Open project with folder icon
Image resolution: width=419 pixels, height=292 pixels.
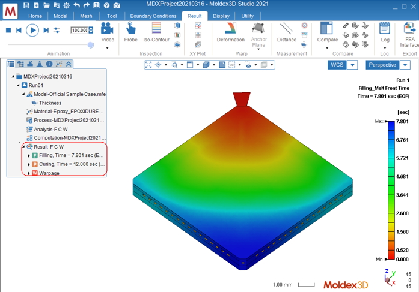pyautogui.click(x=46, y=5)
